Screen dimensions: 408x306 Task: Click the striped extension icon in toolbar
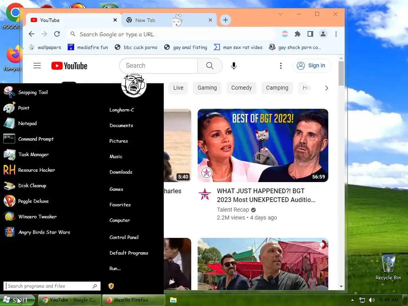pyautogui.click(x=285, y=34)
